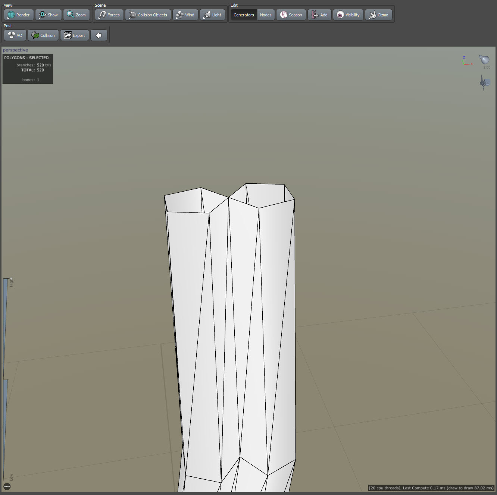The height and width of the screenshot is (495, 497).
Task: Click the Low end of LOD slider
Action: tap(11, 477)
